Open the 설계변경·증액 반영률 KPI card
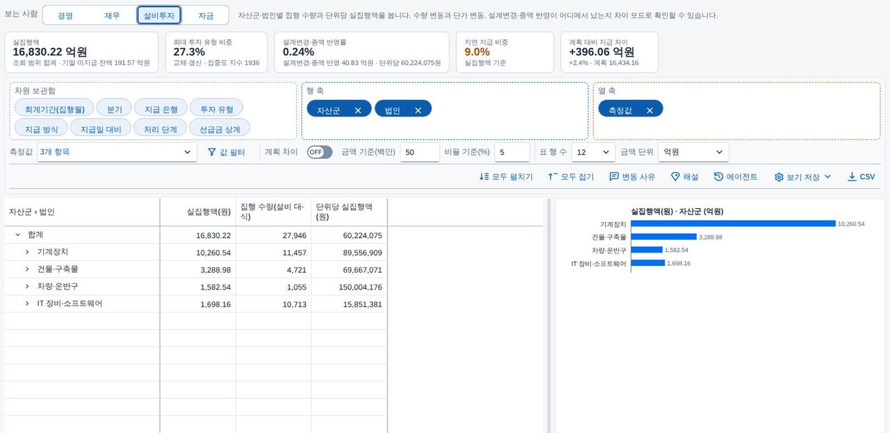The width and height of the screenshot is (890, 433). [x=362, y=52]
